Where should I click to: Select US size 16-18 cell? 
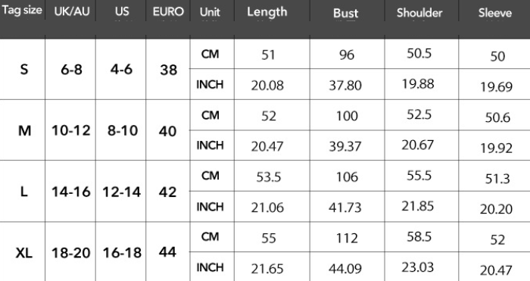tap(122, 252)
